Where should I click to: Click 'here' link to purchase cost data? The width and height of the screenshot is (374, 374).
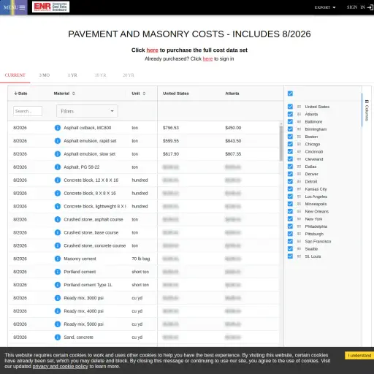[152, 50]
